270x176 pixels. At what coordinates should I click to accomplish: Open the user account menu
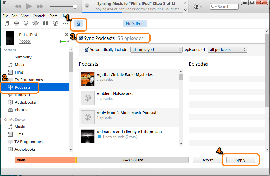point(198,7)
